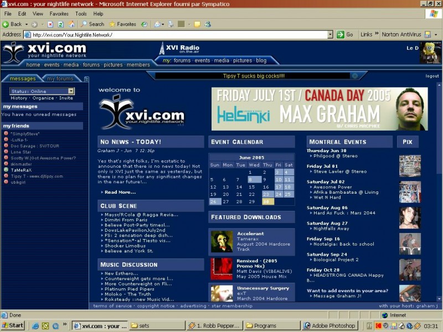This screenshot has width=443, height=332.
Task: Refresh the page with the green arrows icon
Action: click(x=61, y=24)
